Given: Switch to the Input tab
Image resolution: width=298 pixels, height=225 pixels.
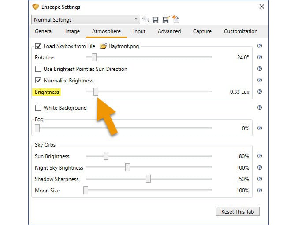Looking at the screenshot, I should pos(139,31).
